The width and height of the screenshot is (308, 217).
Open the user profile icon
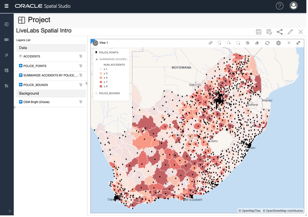coord(294,6)
